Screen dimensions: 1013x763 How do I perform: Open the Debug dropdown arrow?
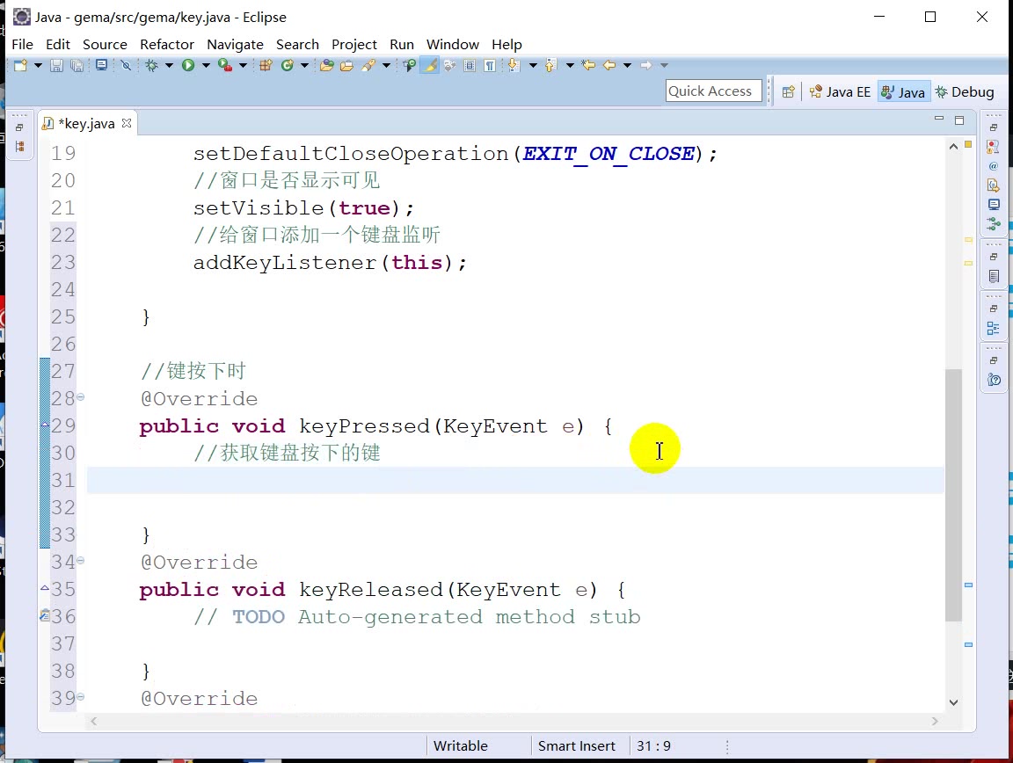[x=169, y=65]
